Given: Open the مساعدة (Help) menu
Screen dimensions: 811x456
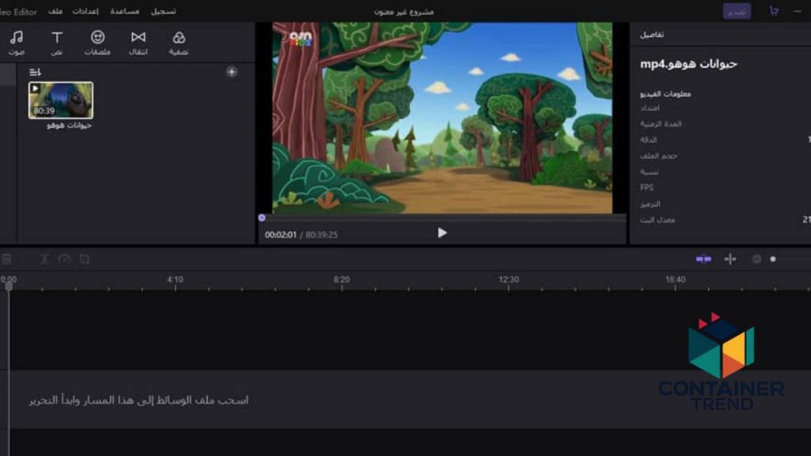Looking at the screenshot, I should (x=124, y=11).
